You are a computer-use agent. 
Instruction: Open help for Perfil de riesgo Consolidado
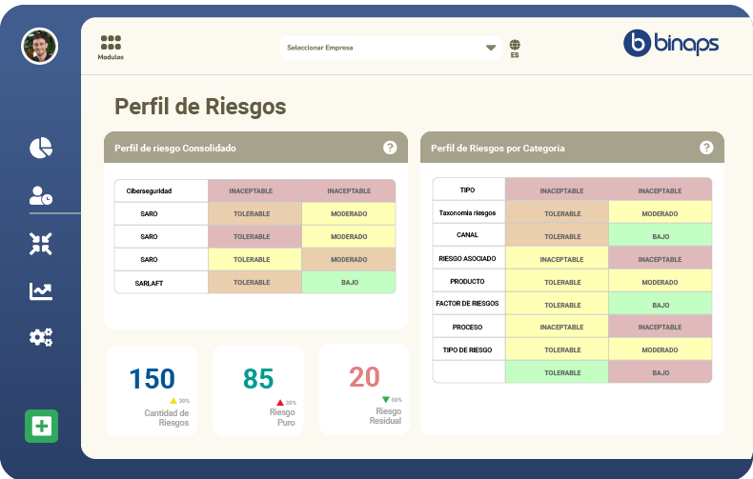click(390, 148)
